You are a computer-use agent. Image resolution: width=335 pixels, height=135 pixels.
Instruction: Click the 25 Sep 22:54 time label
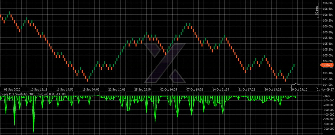click(x=143, y=90)
